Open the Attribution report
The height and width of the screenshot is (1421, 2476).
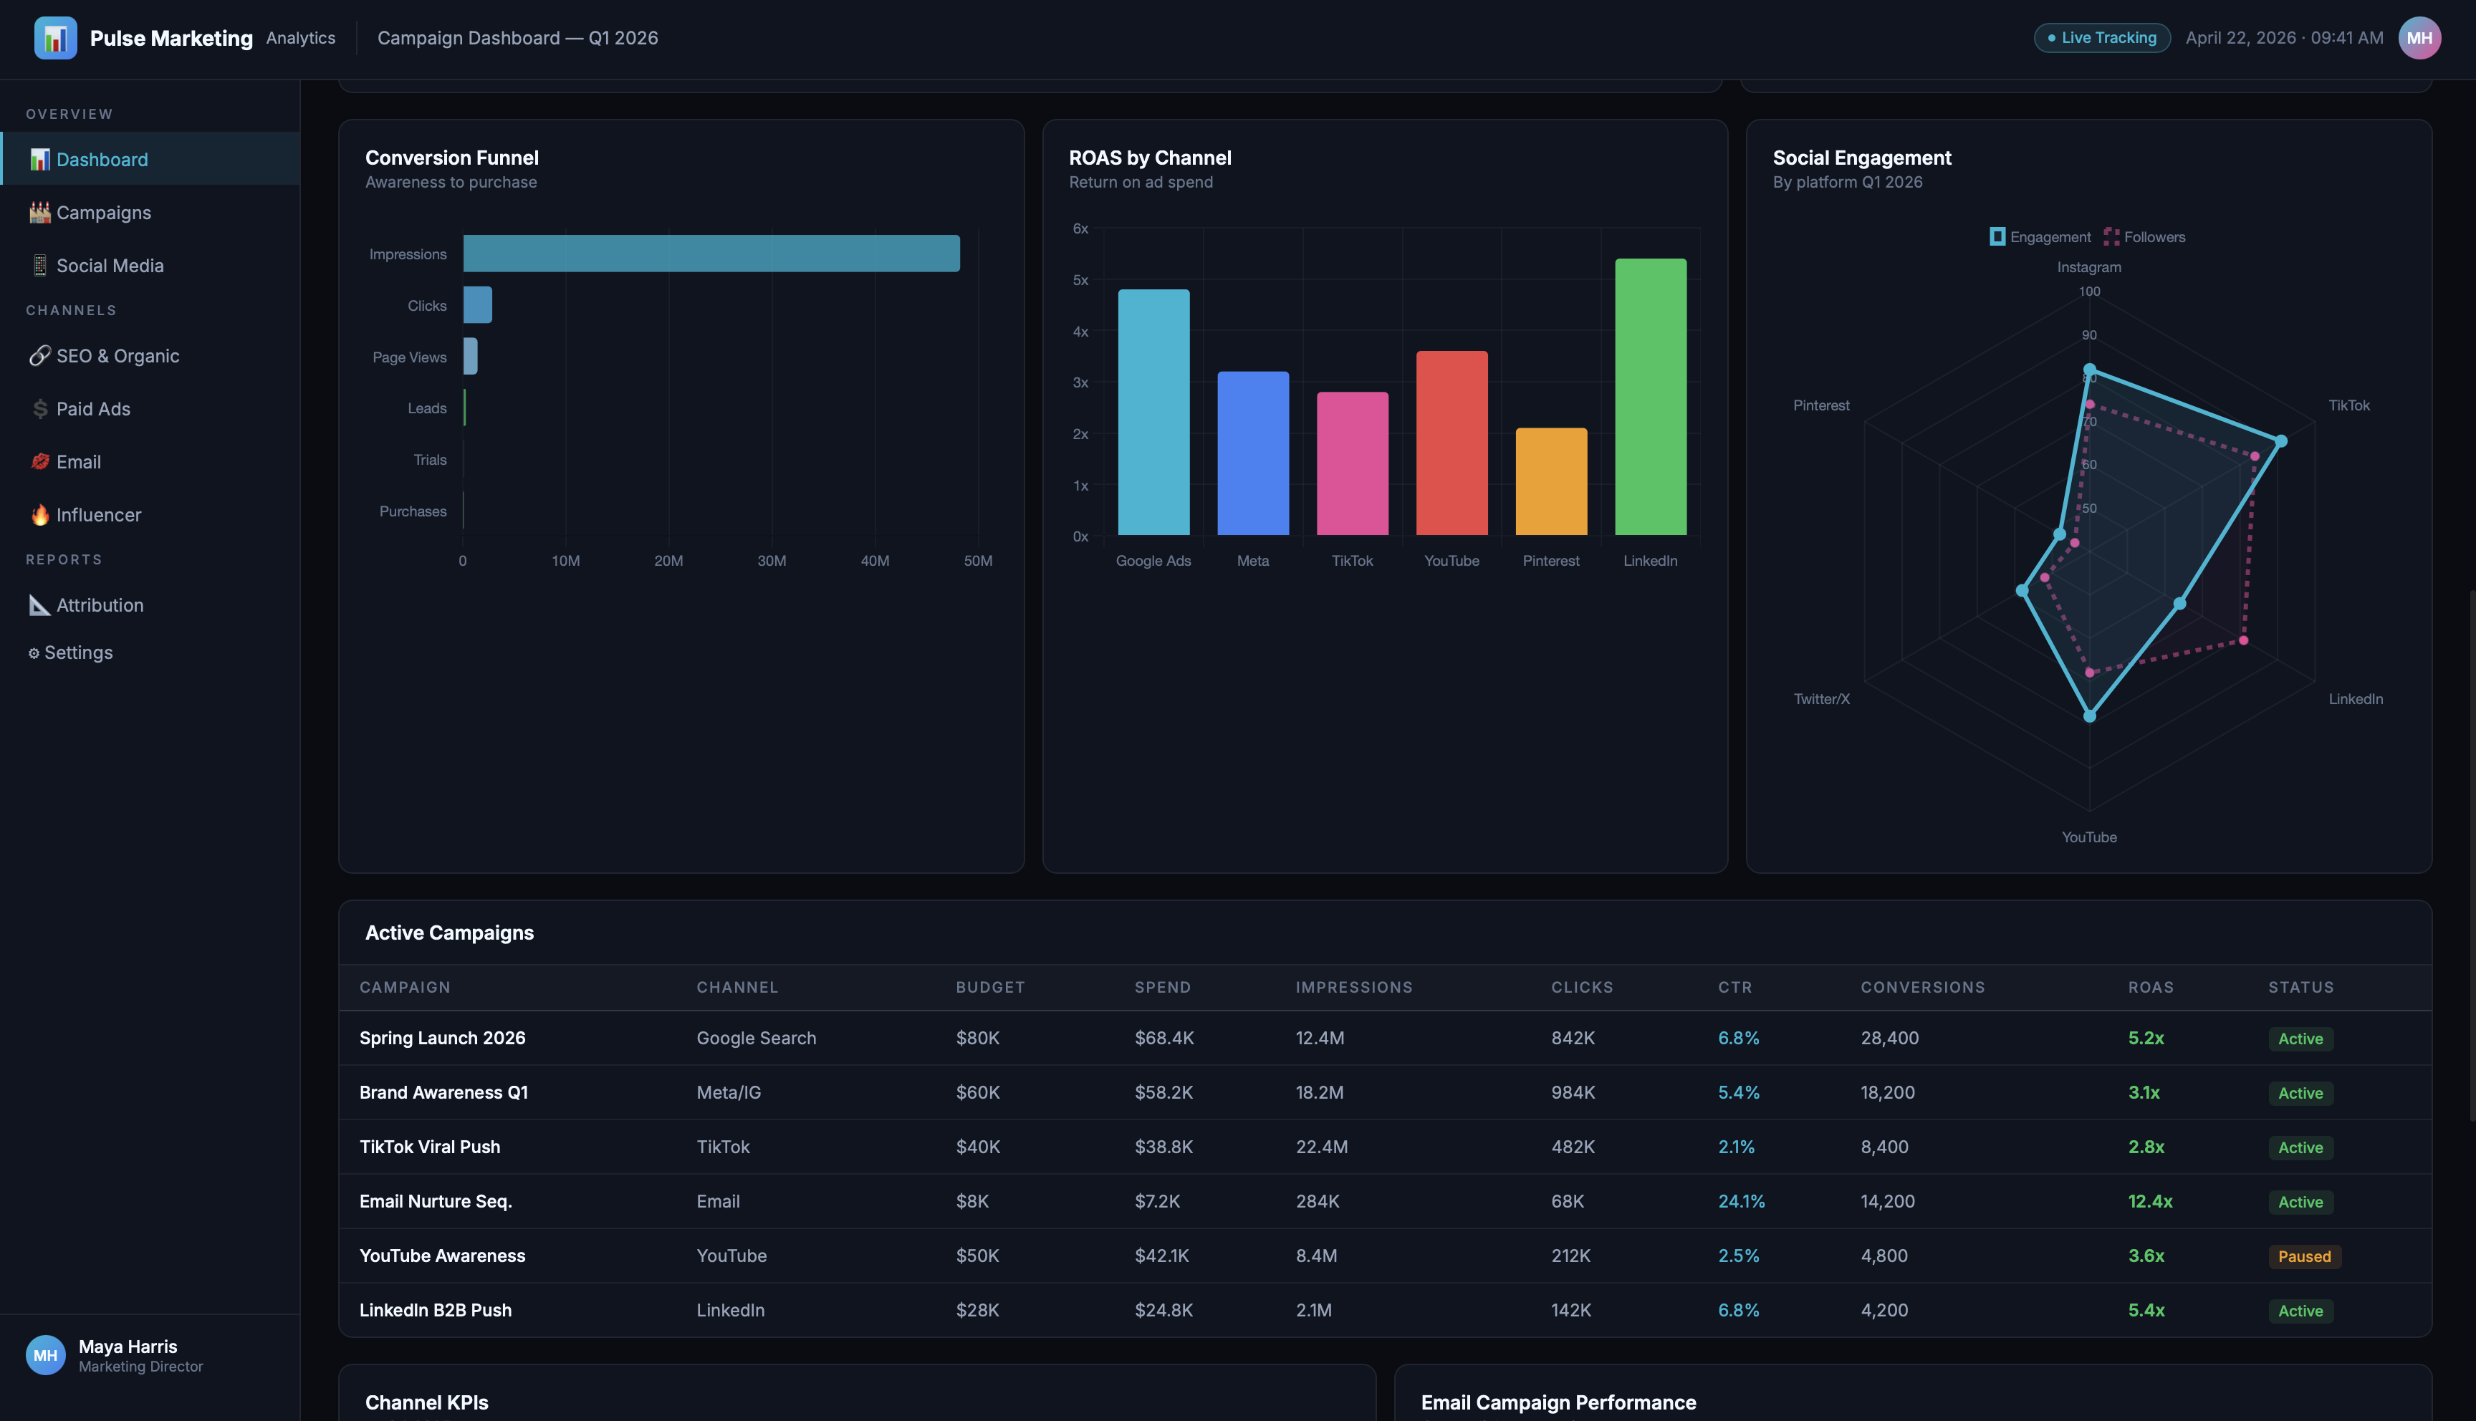point(150,605)
